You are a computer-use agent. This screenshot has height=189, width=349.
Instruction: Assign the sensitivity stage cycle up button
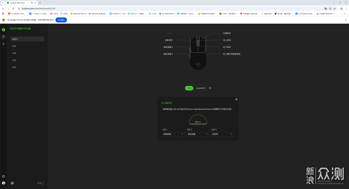click(x=232, y=54)
